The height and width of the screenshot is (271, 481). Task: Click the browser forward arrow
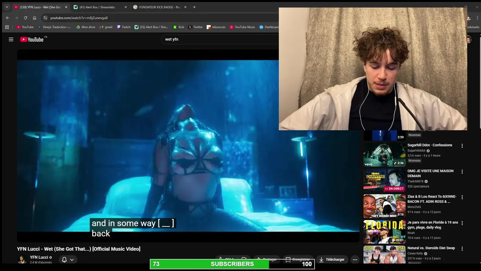coord(16,18)
